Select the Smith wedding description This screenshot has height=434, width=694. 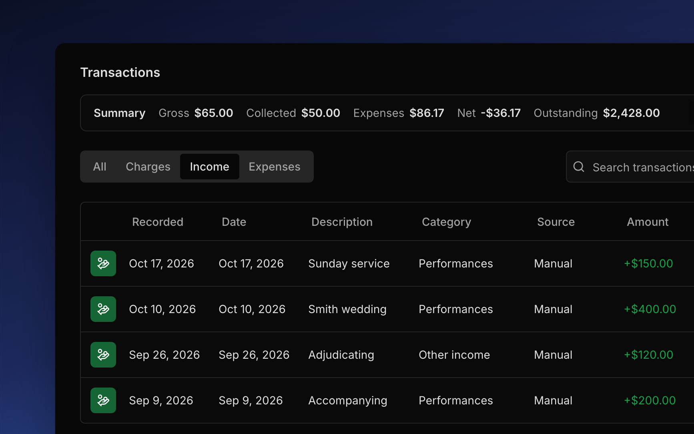tap(347, 309)
